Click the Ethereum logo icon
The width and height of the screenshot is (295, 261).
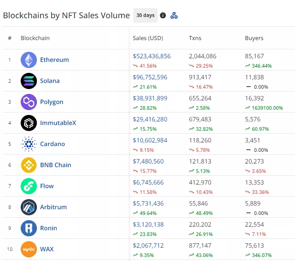coord(29,60)
